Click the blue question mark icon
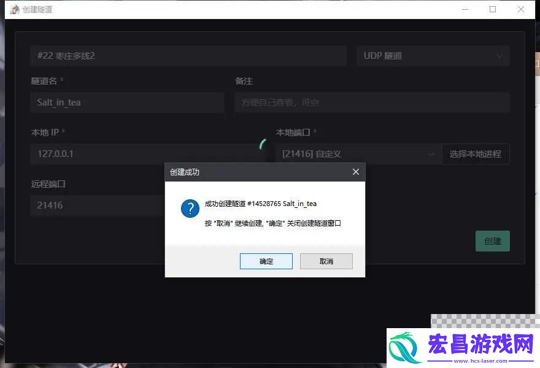540x368 pixels. pos(190,209)
